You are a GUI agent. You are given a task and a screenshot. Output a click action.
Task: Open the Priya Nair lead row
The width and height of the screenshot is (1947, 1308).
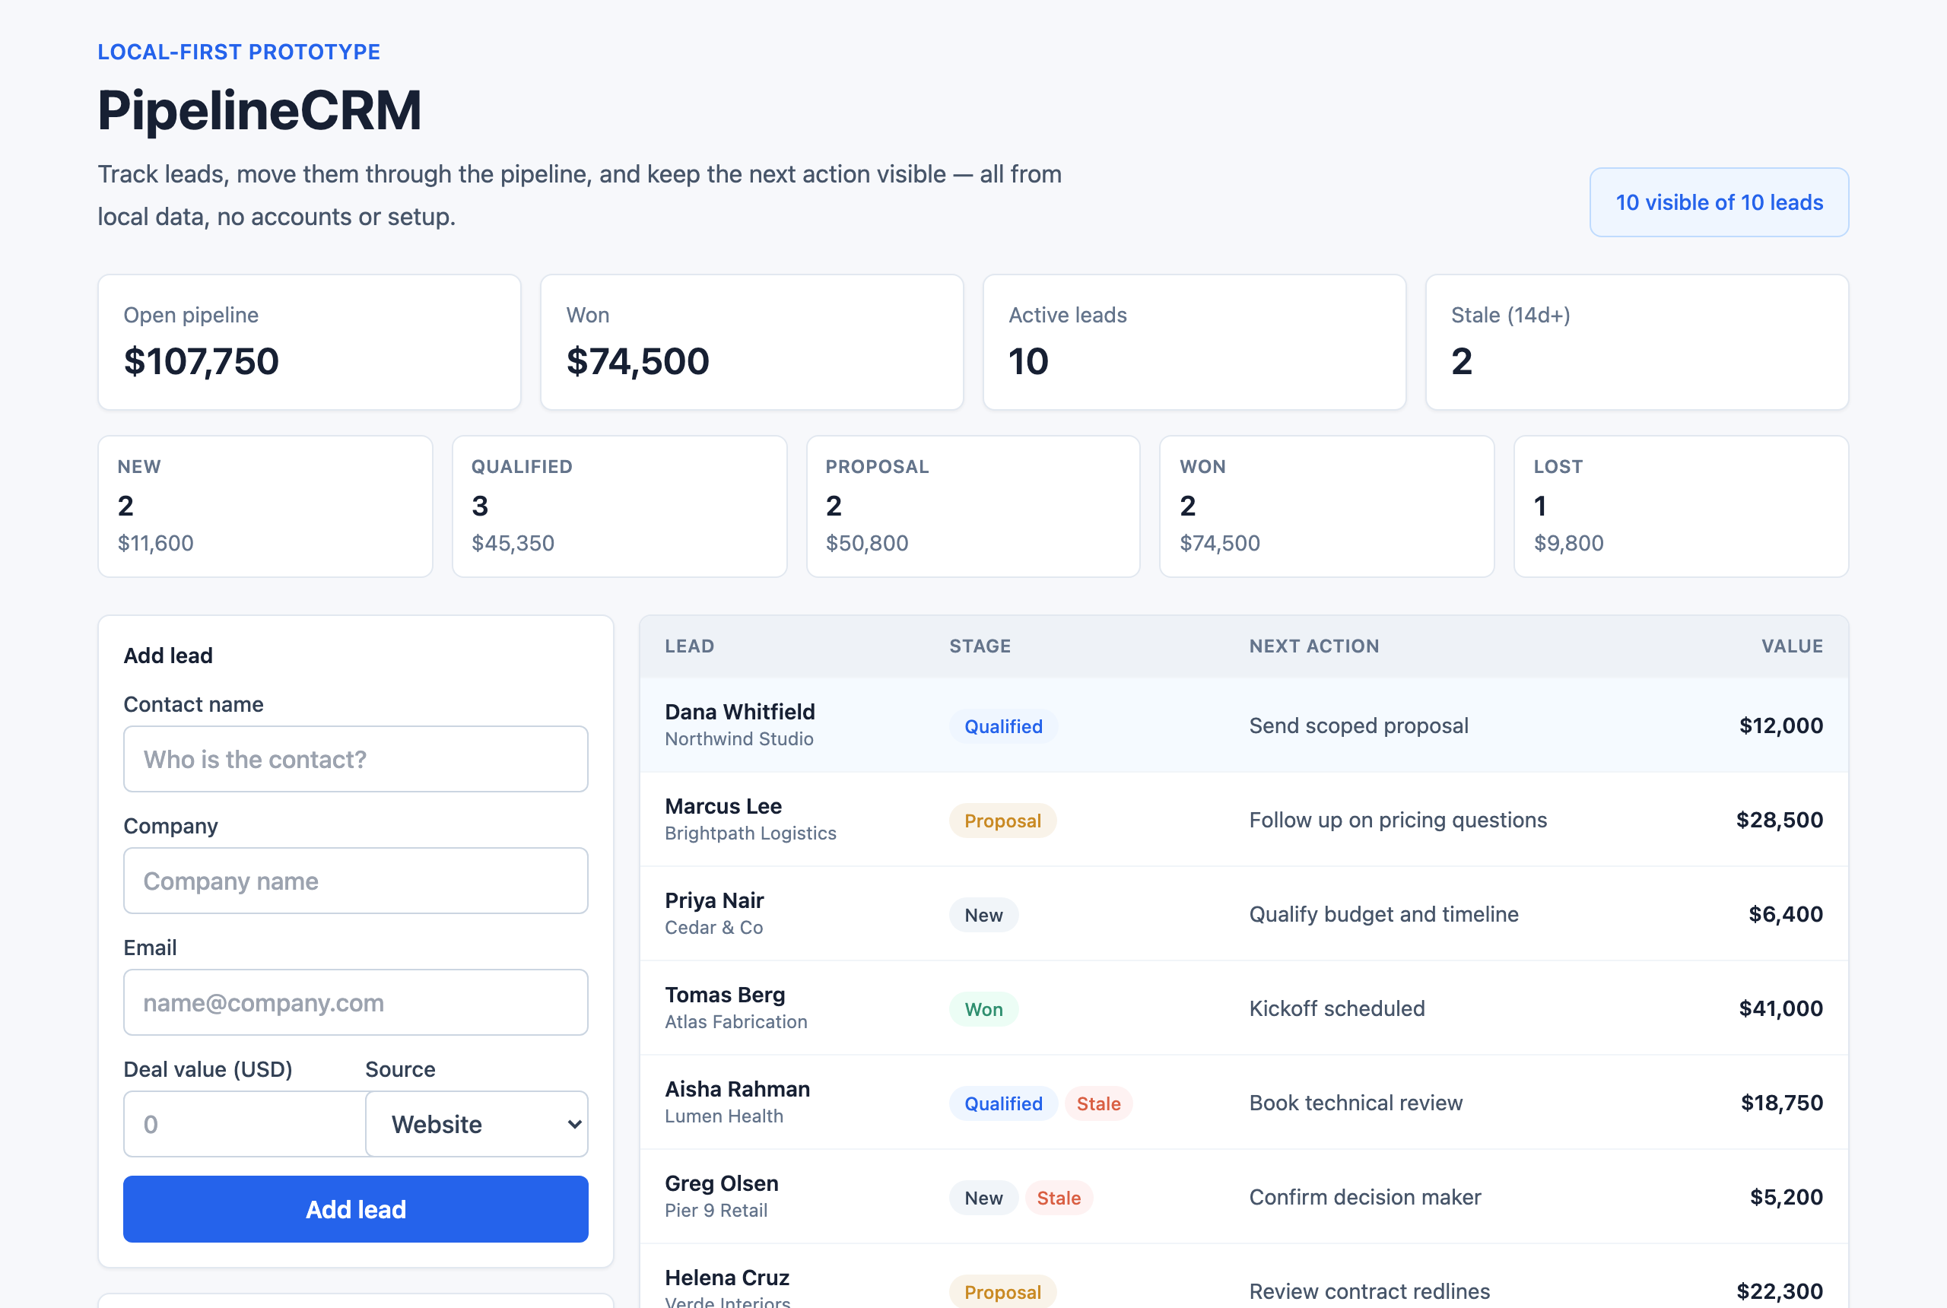coord(1243,913)
